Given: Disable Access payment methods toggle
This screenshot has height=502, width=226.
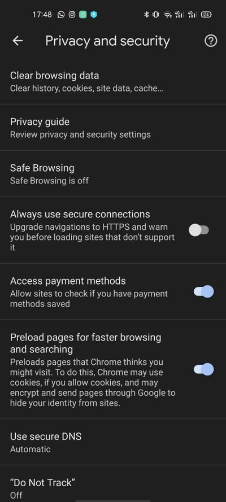Looking at the screenshot, I should [x=203, y=292].
